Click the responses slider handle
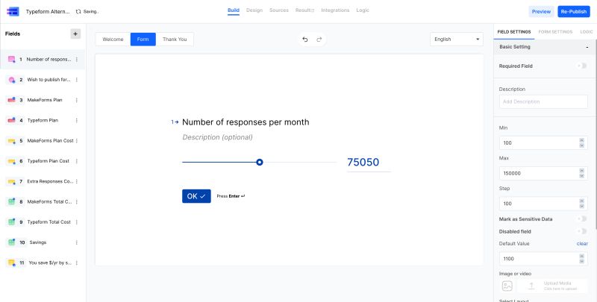 coord(259,163)
